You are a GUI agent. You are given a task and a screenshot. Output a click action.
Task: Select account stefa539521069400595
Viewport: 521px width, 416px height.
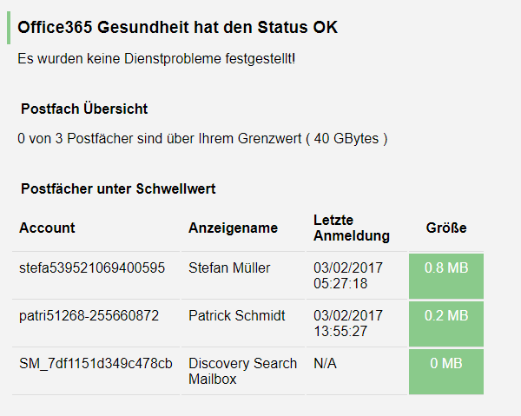coord(92,267)
